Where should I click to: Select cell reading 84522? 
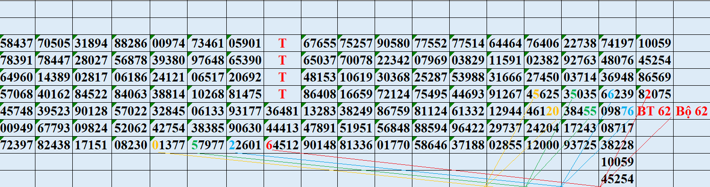tap(92, 94)
